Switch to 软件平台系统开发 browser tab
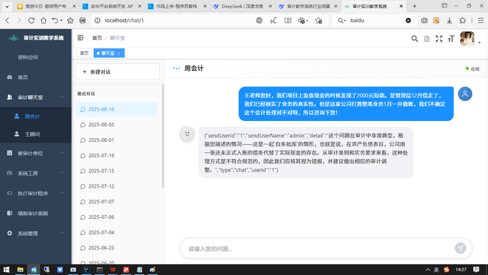 (112, 6)
